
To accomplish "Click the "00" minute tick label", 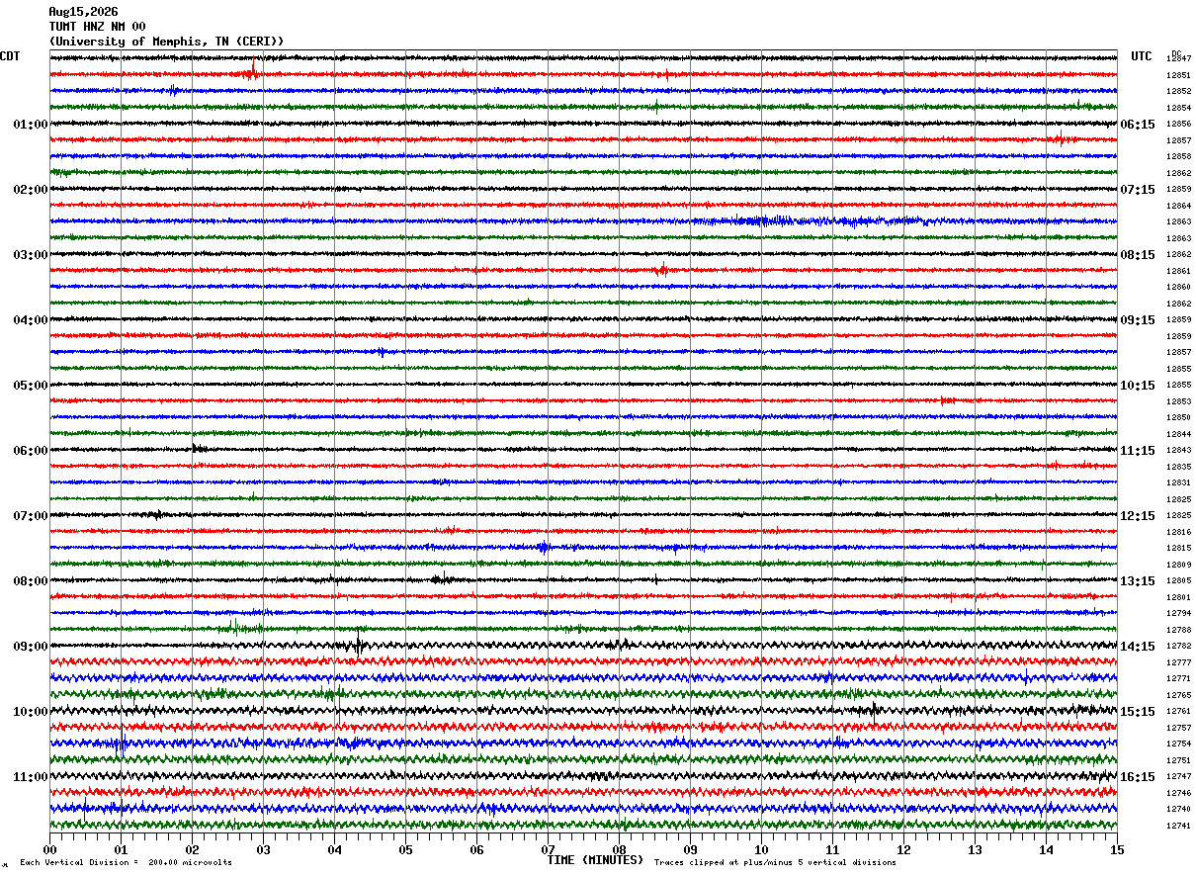I will (49, 849).
